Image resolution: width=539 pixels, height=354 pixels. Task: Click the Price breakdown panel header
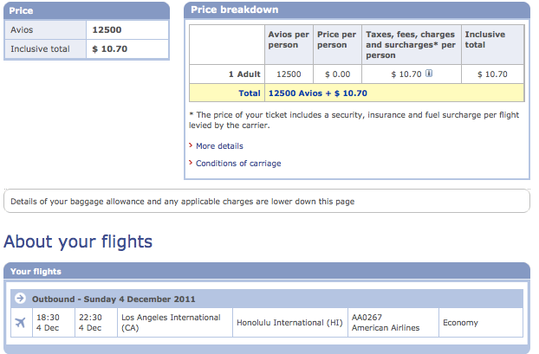[x=356, y=10]
